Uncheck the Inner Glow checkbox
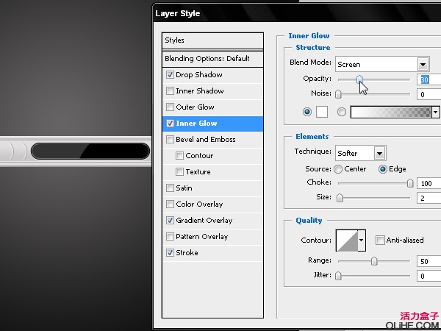 click(x=170, y=124)
